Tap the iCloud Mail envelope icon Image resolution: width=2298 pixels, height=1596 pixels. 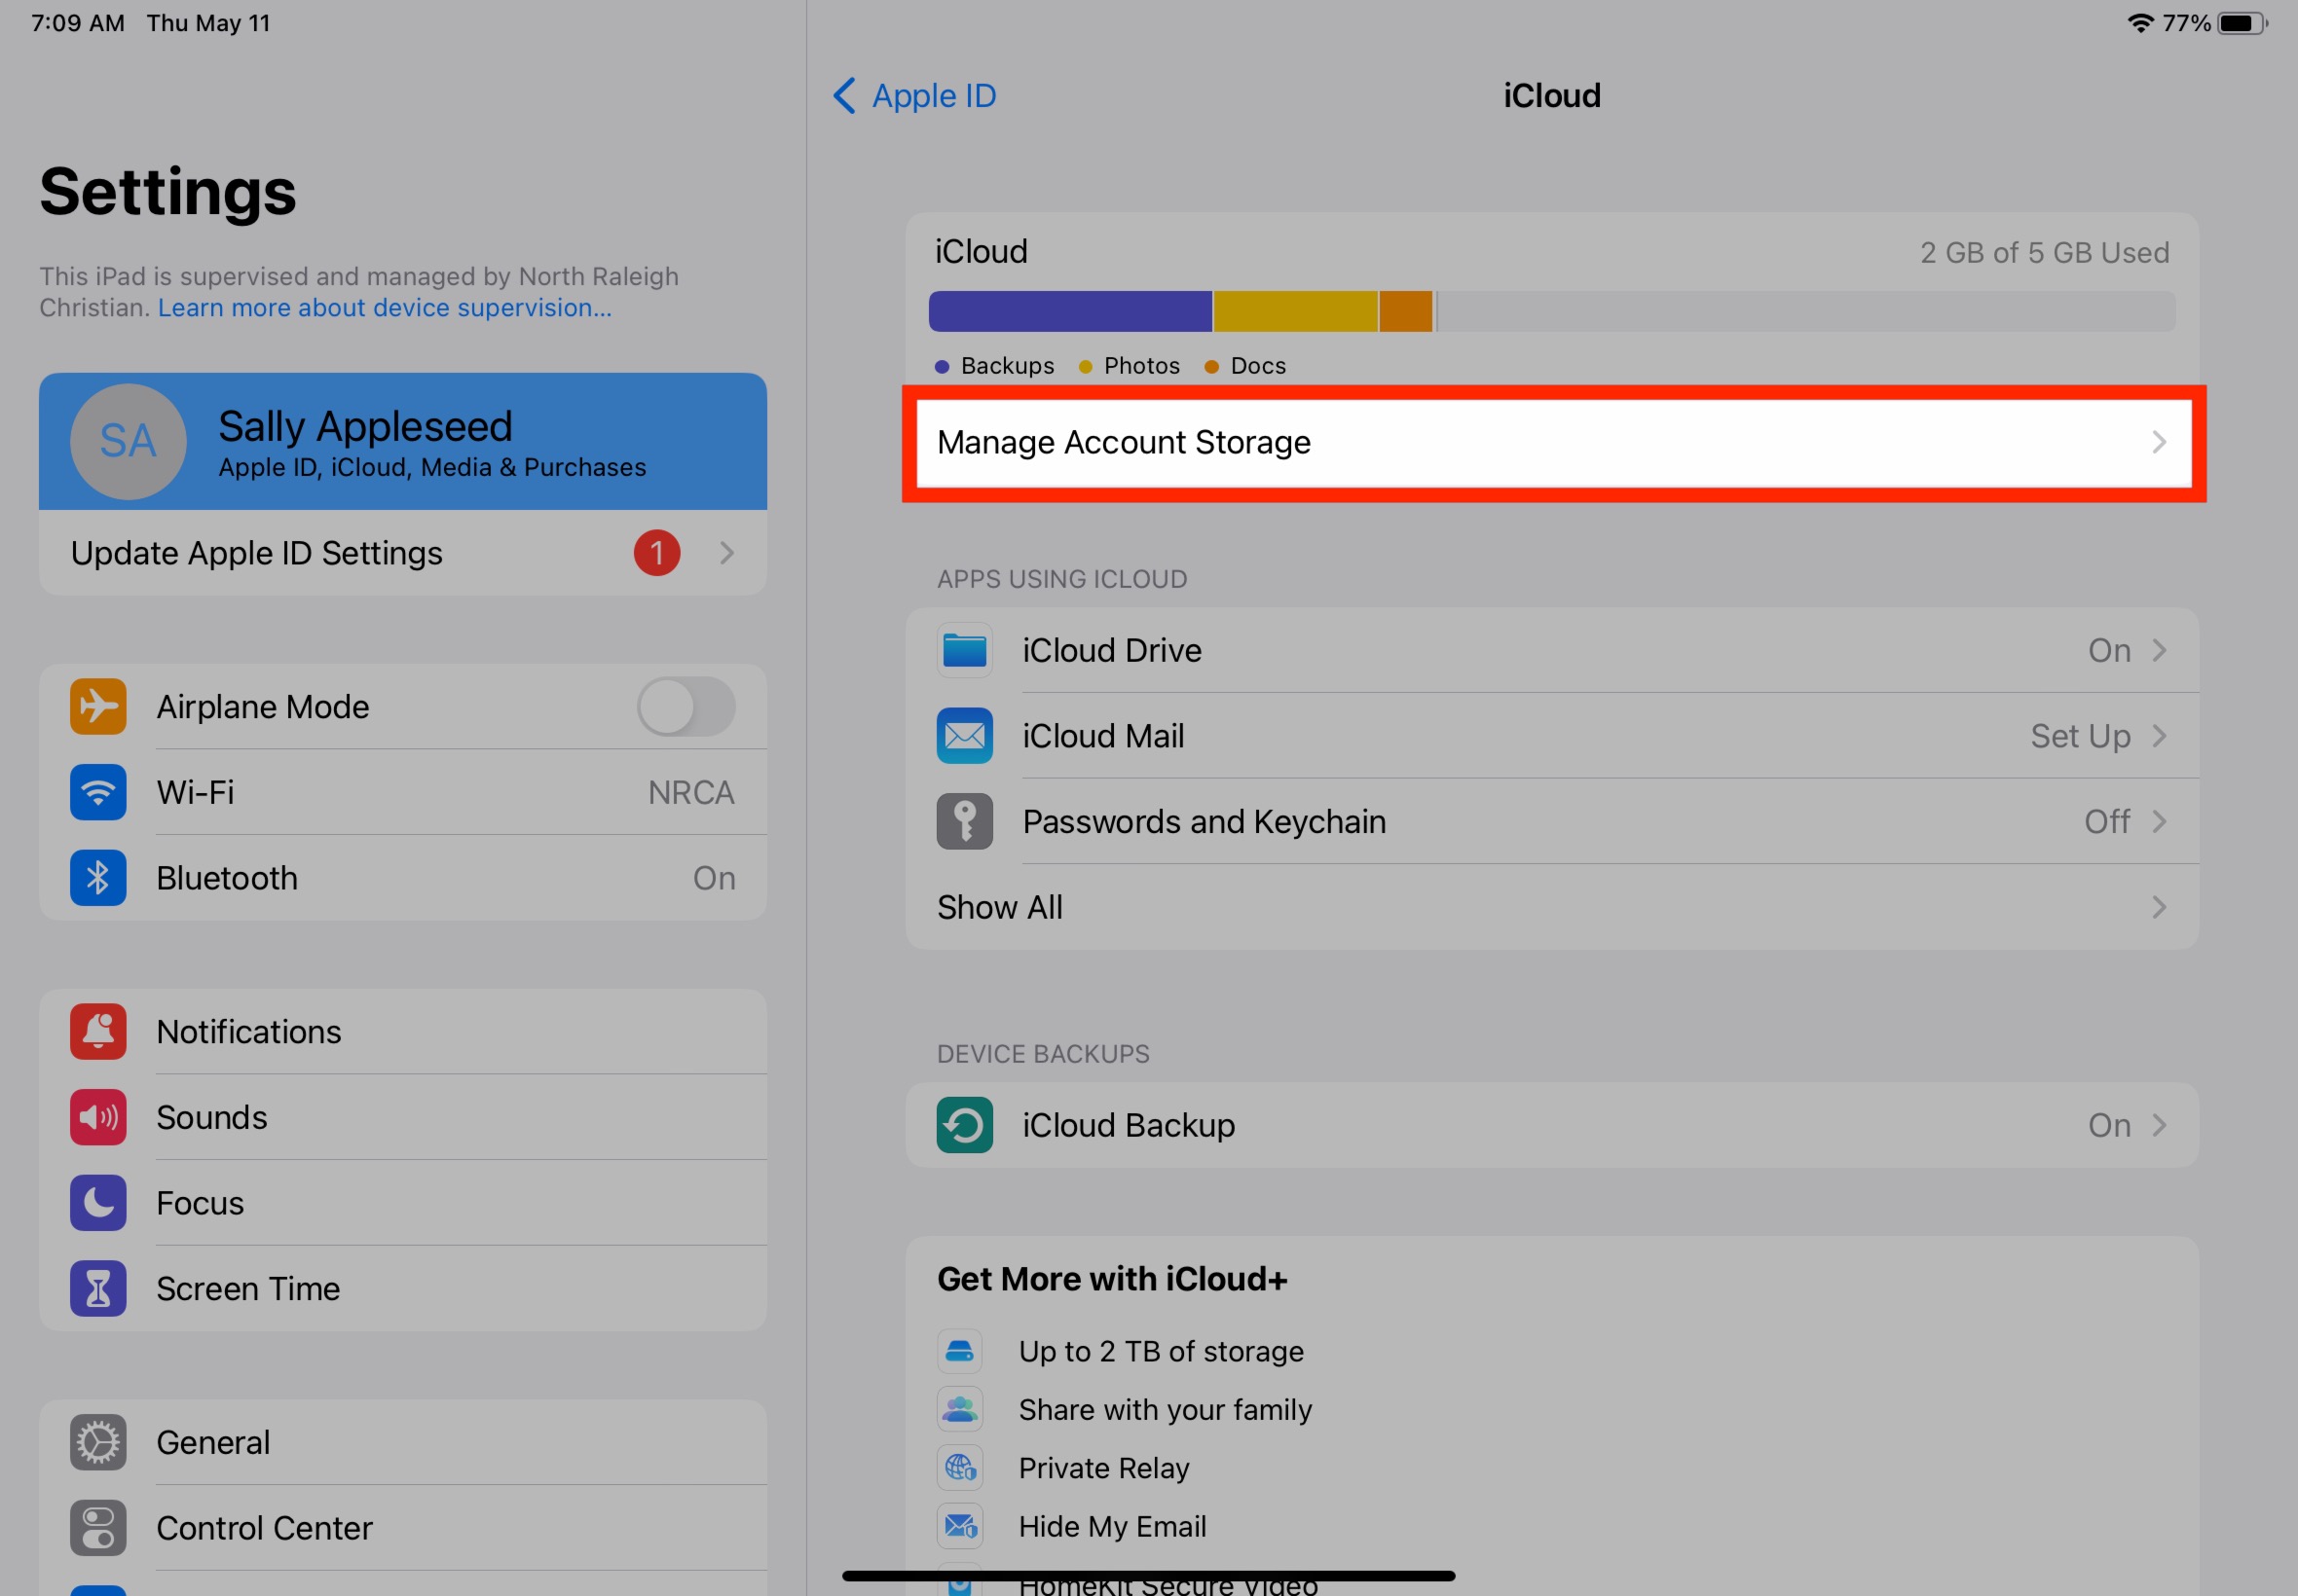pyautogui.click(x=964, y=735)
